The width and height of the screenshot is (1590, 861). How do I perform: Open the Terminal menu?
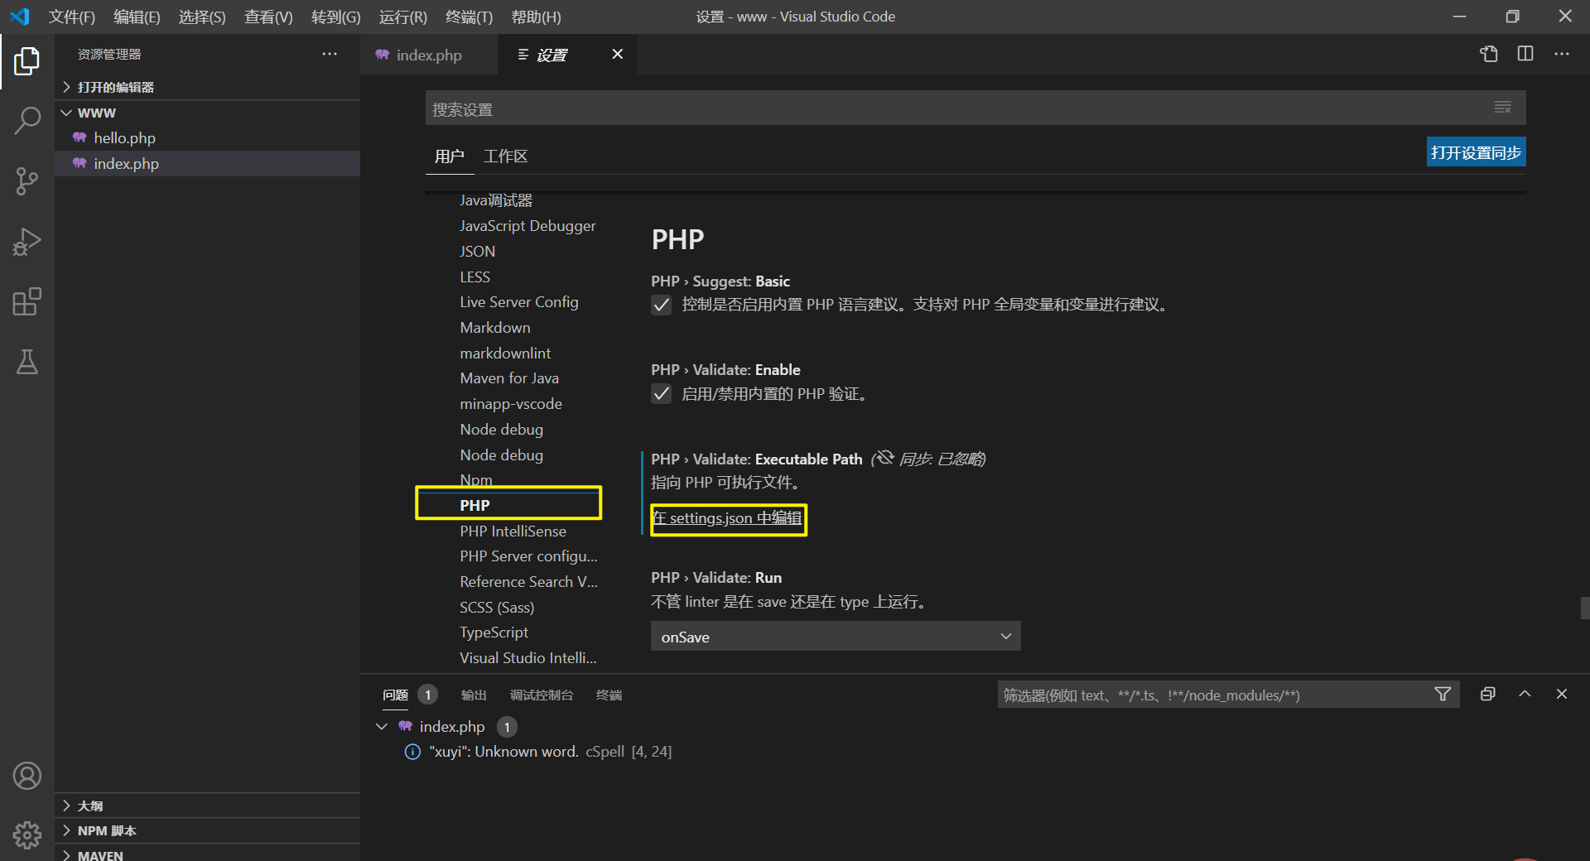(469, 17)
